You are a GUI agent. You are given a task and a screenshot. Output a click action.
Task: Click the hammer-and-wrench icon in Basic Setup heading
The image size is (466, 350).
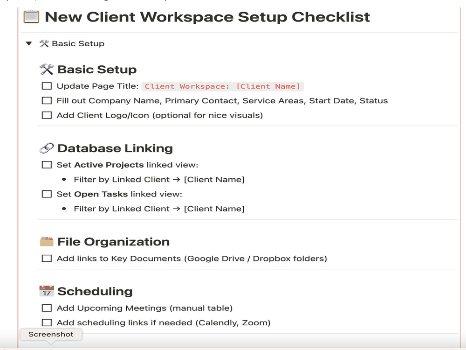46,70
